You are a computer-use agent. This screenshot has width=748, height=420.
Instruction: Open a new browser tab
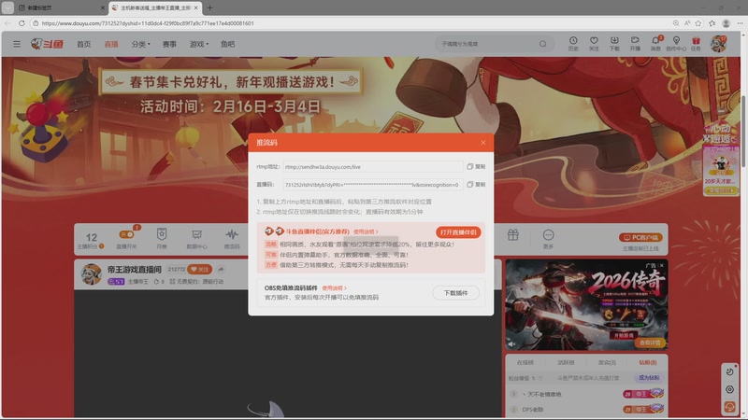(x=209, y=7)
